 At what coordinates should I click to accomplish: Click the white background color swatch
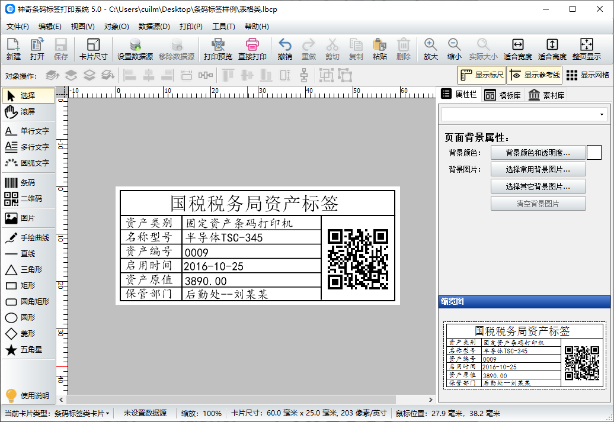click(594, 153)
